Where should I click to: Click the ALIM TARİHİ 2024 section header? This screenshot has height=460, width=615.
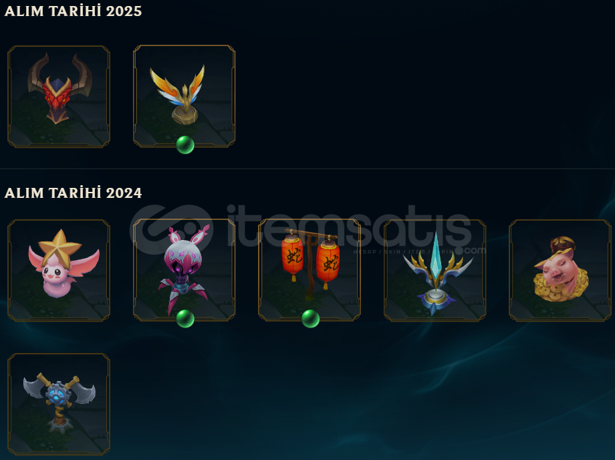(73, 193)
